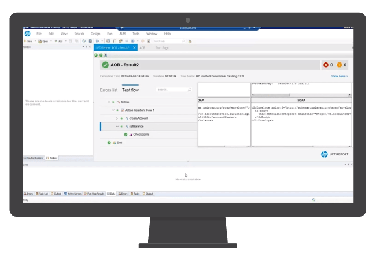Open the Run Step Results tab

(x=94, y=194)
